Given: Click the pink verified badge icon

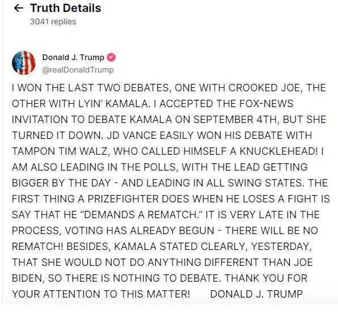Looking at the screenshot, I should (111, 57).
